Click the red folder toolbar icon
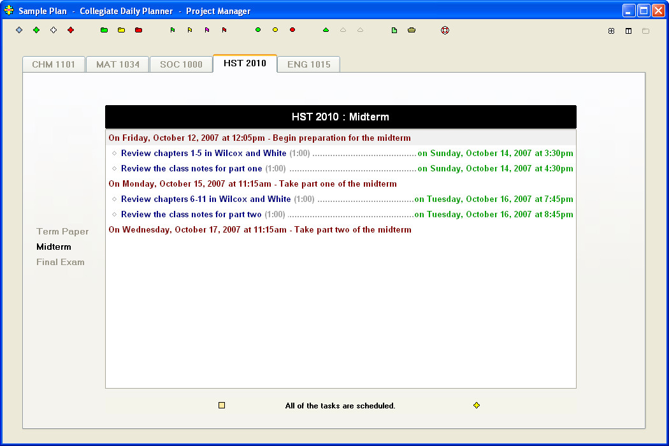 coord(138,30)
